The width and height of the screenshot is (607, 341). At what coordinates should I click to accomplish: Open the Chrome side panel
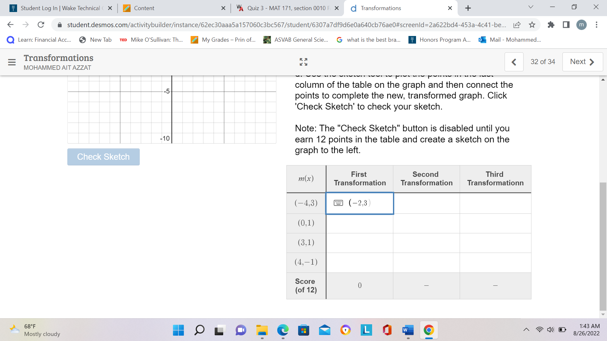[566, 25]
